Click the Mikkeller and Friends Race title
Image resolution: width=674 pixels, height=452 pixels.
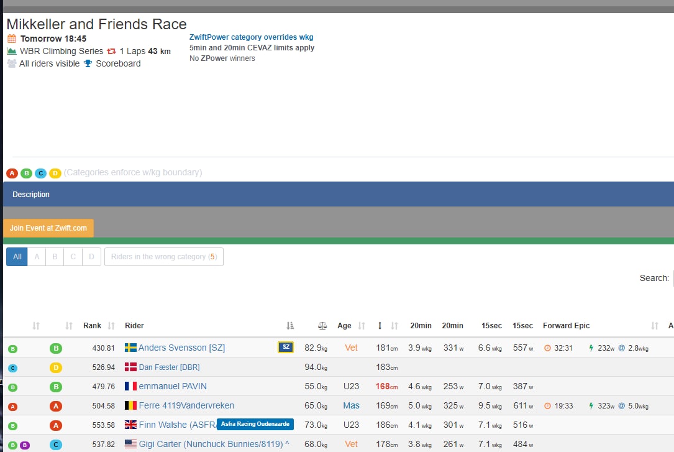(x=97, y=24)
